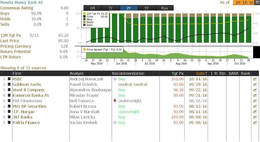
Task: Sort table by Rank column
Action: [x=246, y=73]
